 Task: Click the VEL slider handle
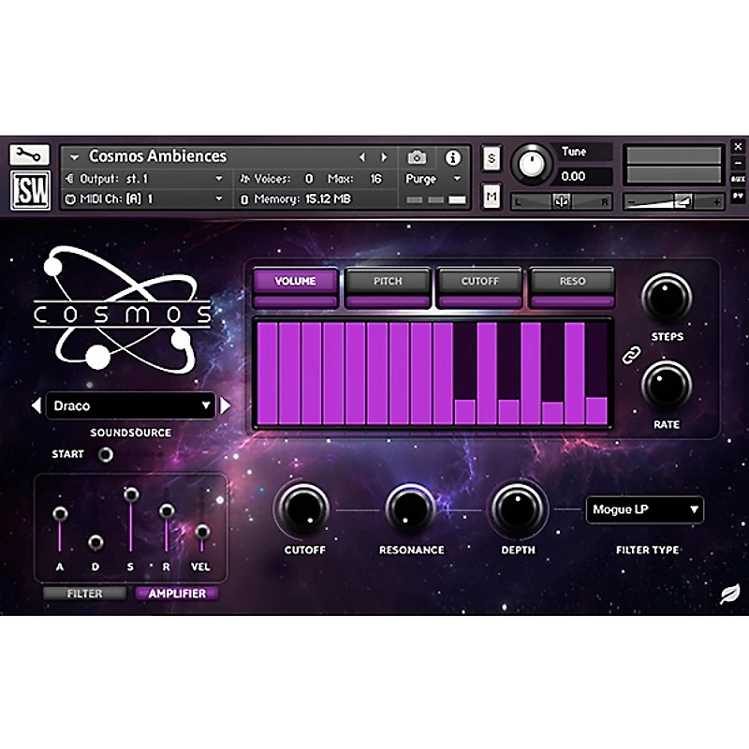point(202,532)
